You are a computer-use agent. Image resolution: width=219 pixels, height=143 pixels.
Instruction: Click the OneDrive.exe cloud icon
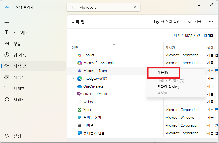pyautogui.click(x=80, y=86)
